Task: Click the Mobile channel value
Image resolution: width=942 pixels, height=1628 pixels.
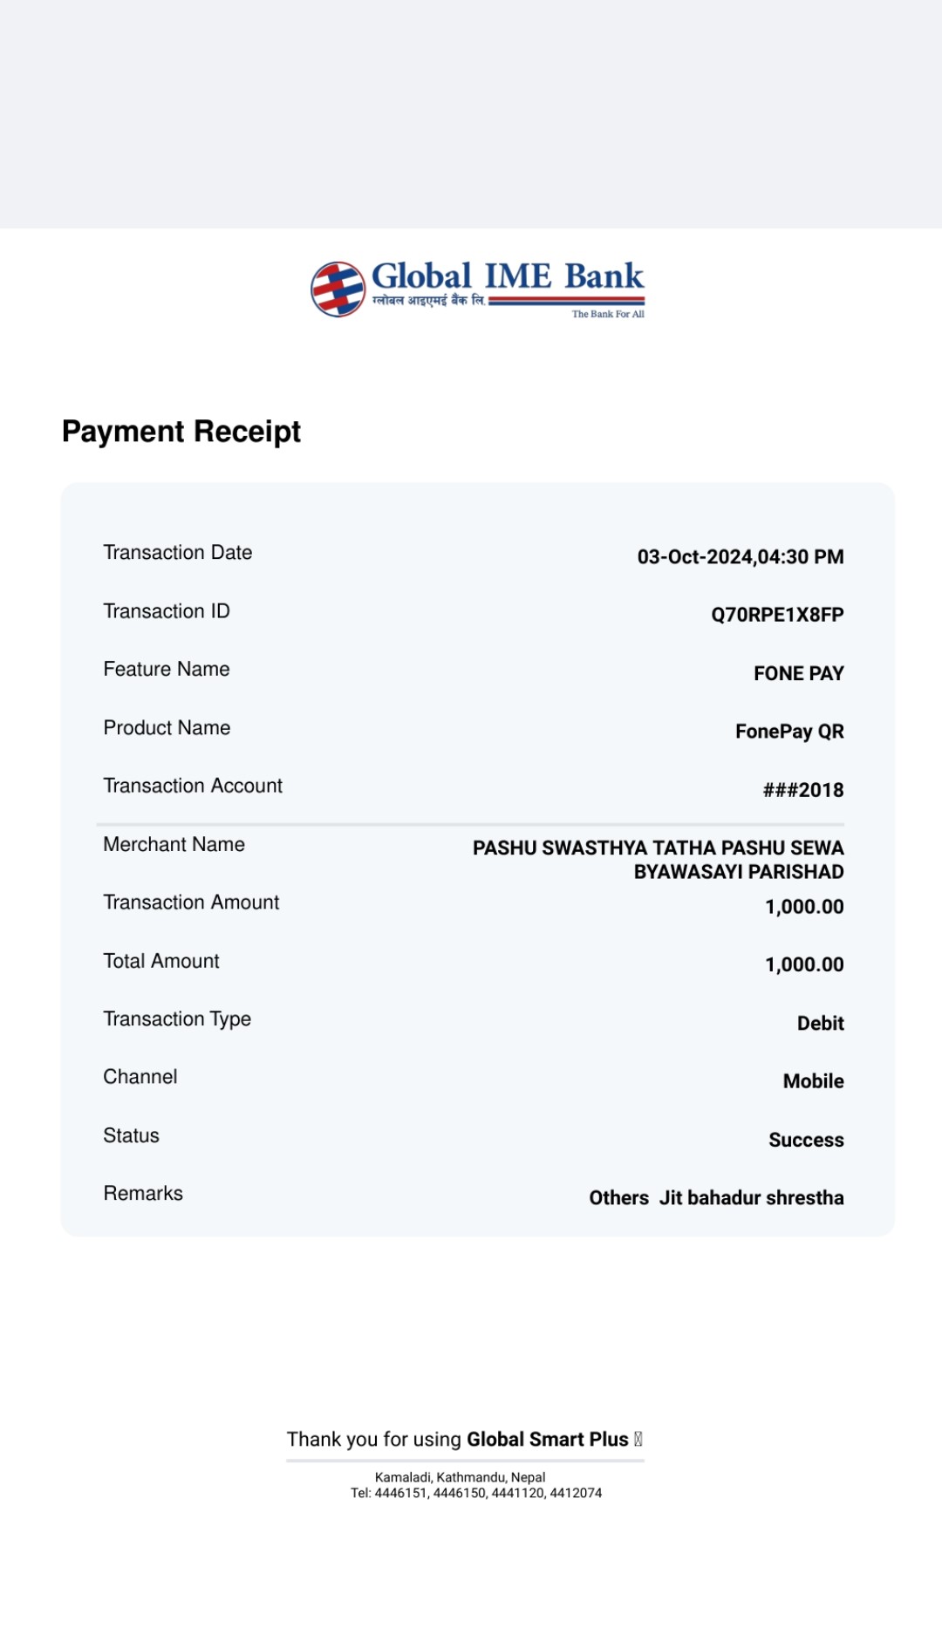Action: (x=814, y=1081)
